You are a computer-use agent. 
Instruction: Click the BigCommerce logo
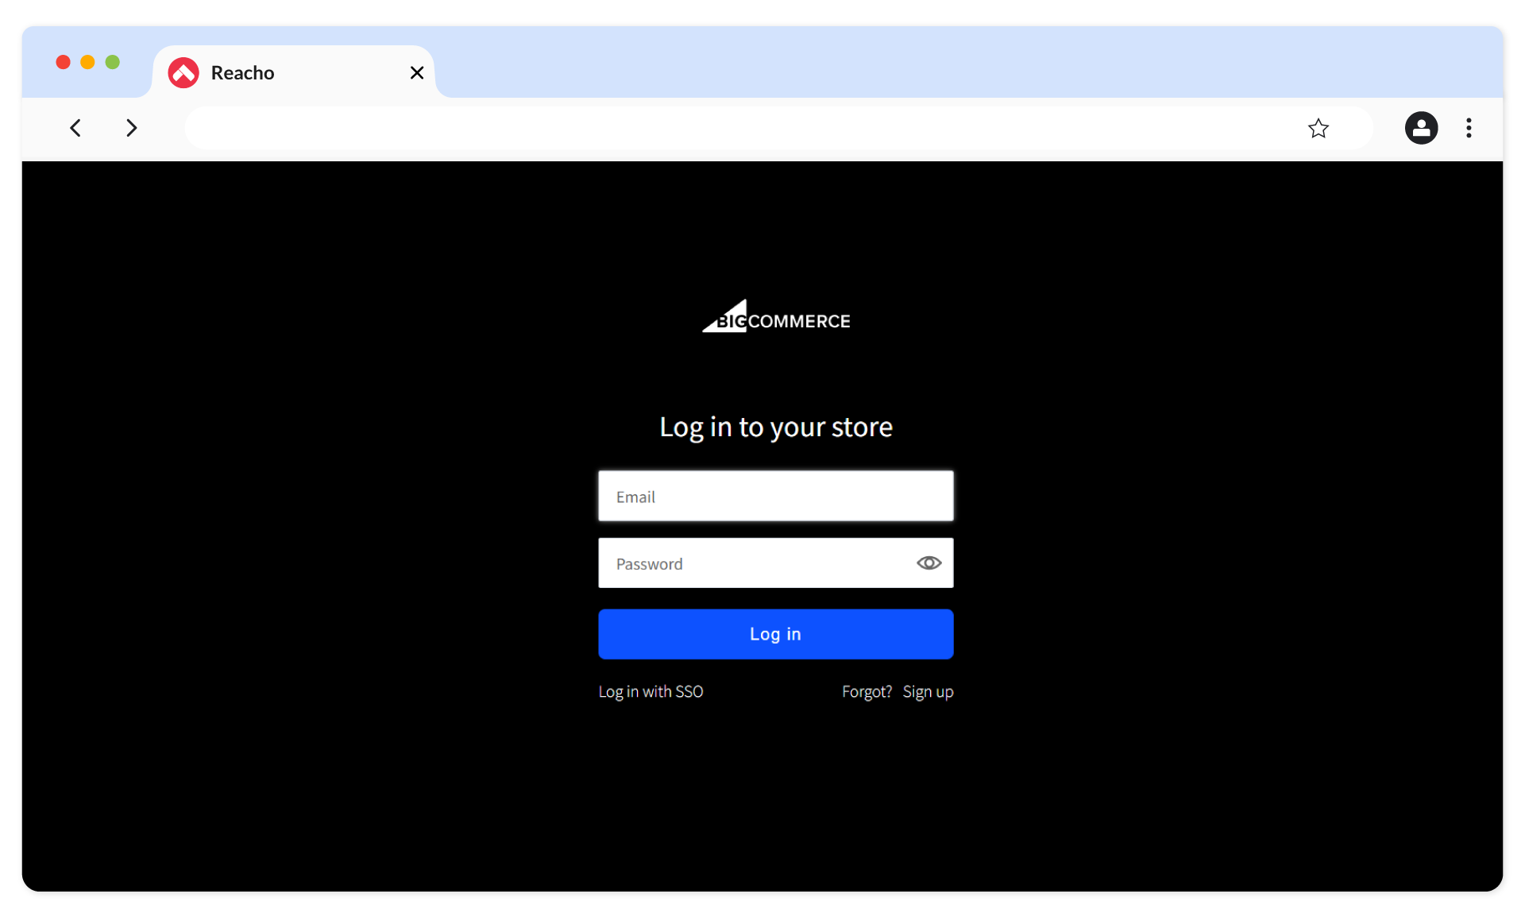(775, 316)
